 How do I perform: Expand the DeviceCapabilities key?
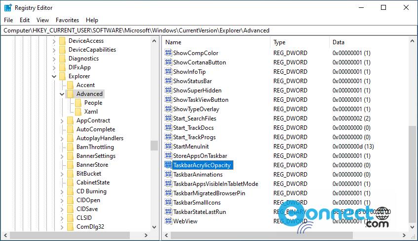click(54, 50)
